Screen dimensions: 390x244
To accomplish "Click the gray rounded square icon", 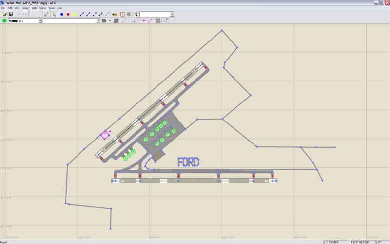I will tap(104, 20).
